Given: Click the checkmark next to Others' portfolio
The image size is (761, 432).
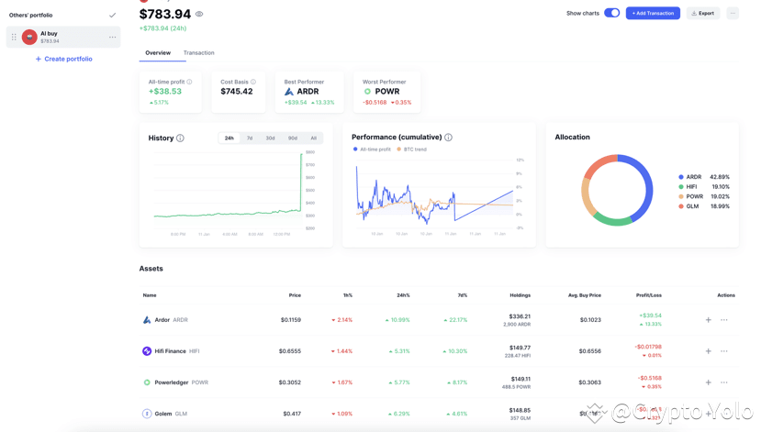Looking at the screenshot, I should [113, 15].
